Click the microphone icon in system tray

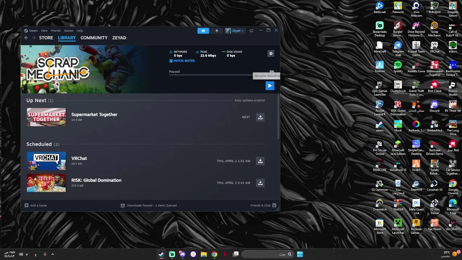click(x=45, y=254)
